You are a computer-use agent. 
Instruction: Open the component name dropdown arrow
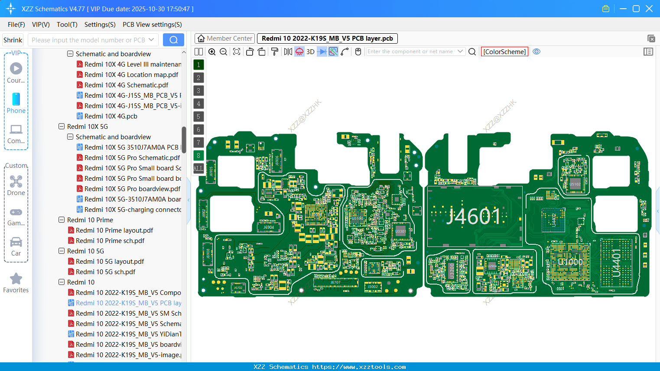pyautogui.click(x=460, y=51)
